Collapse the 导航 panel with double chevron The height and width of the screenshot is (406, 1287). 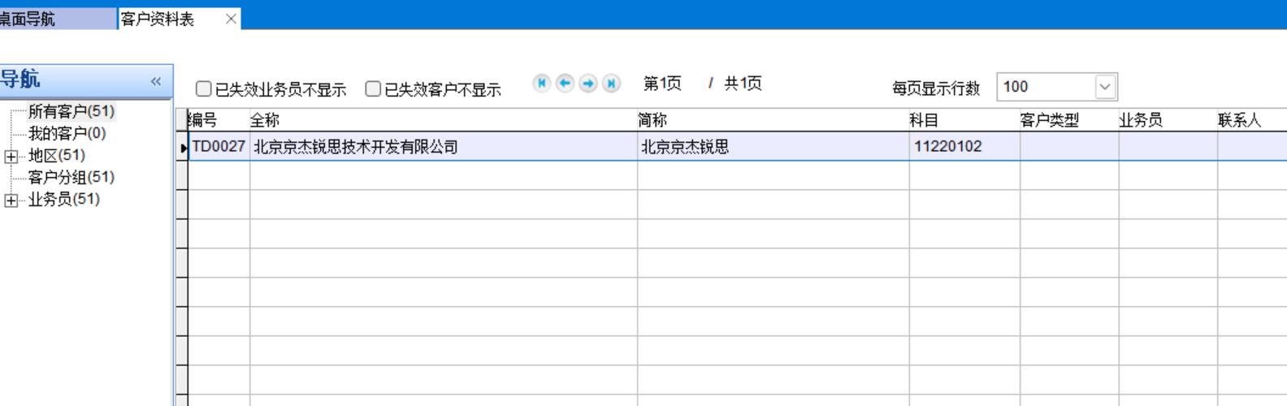155,81
